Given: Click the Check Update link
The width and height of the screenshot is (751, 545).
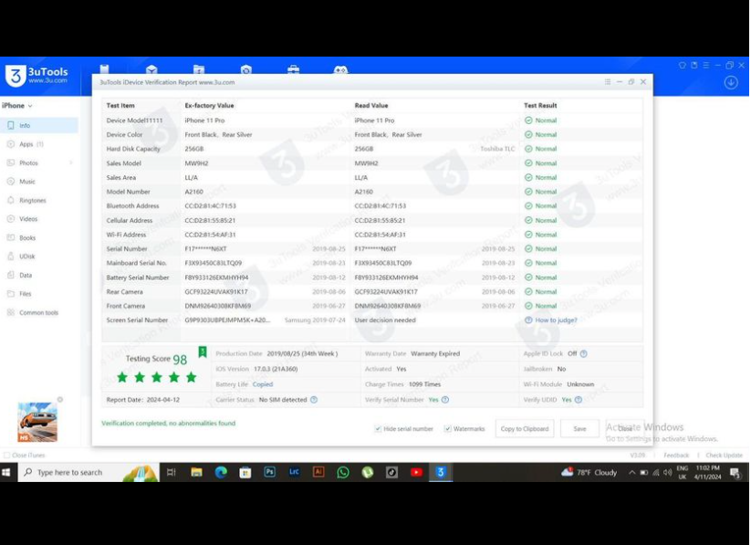Looking at the screenshot, I should [724, 455].
